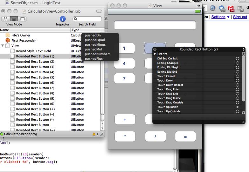This screenshot has width=249, height=172.
Task: Click inside the Search Field box
Action: point(87,19)
